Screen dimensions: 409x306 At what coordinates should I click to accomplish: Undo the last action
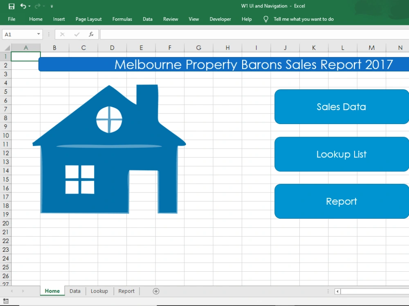23,6
